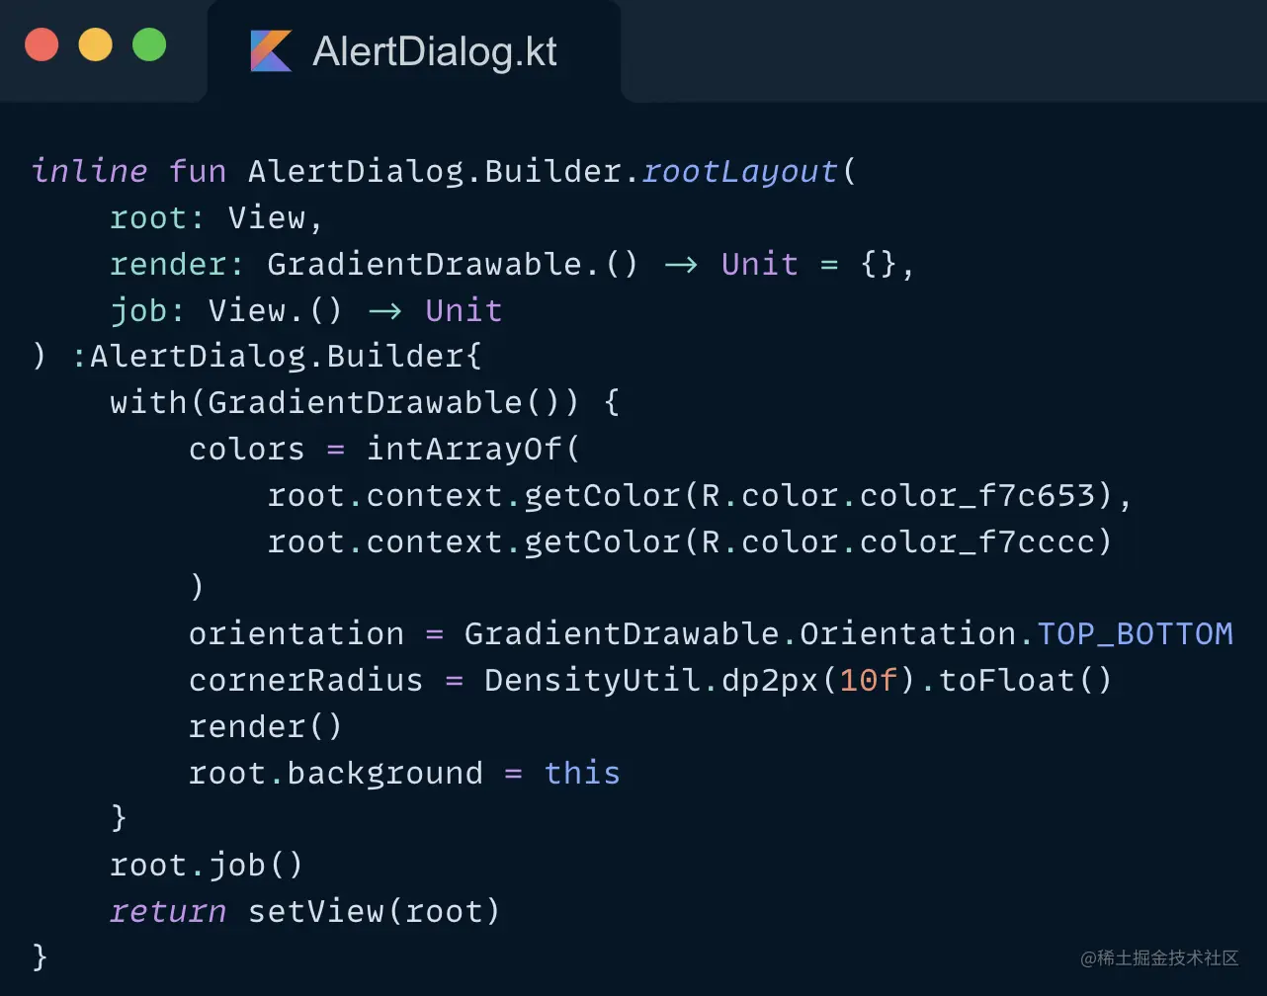Click the Kotlin file icon in tab

(272, 51)
